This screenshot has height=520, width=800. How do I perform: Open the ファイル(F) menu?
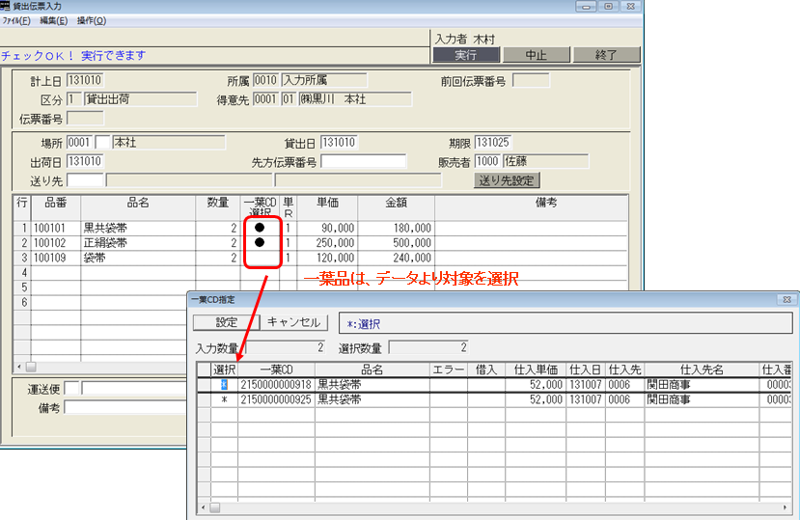(16, 20)
